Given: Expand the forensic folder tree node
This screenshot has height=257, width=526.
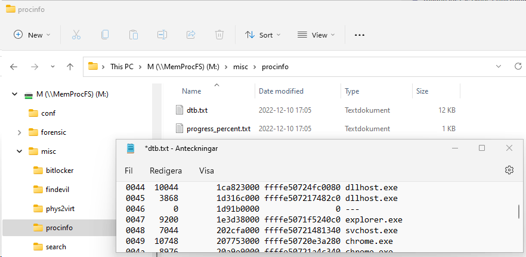Looking at the screenshot, I should pyautogui.click(x=19, y=132).
